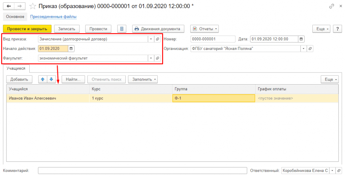345x177 pixels.
Task: Open calendar for Начало действия date
Action: pos(71,49)
